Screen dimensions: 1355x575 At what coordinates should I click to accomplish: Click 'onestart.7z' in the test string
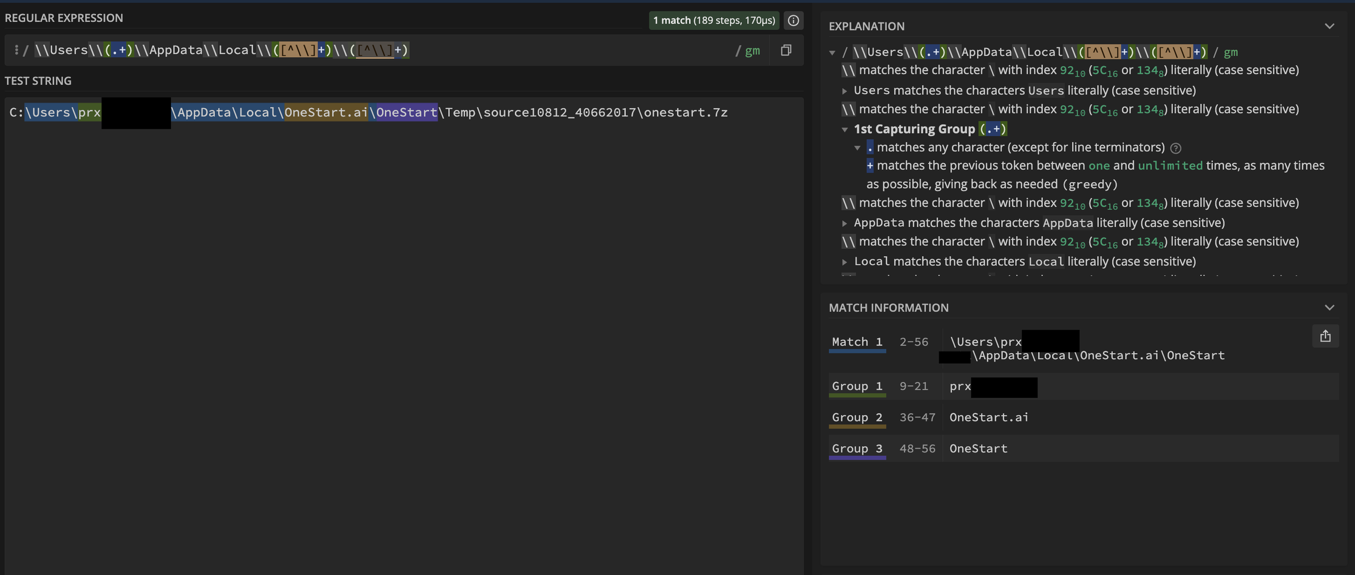[x=685, y=112]
